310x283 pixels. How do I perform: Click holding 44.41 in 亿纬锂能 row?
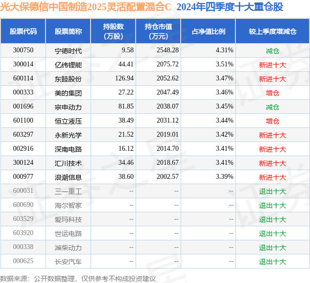click(x=126, y=64)
